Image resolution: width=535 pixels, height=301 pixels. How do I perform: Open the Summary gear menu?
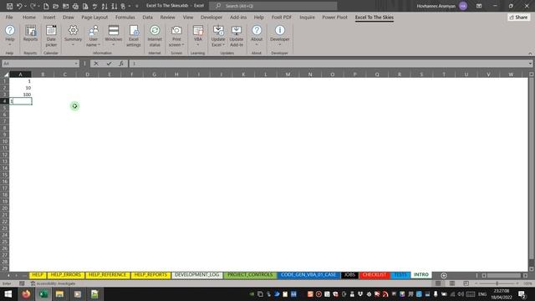pyautogui.click(x=73, y=35)
